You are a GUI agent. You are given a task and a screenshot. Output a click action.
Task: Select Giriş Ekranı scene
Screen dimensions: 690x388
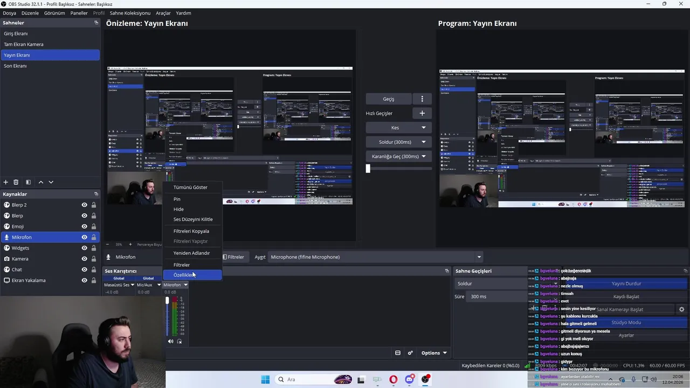tap(50, 33)
